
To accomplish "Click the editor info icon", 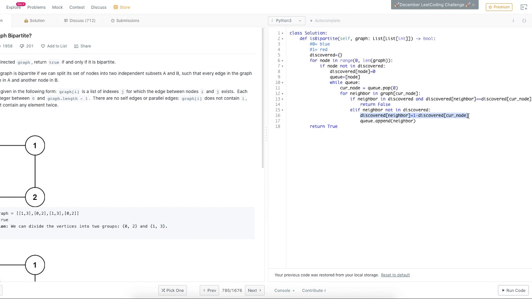I will (513, 21).
